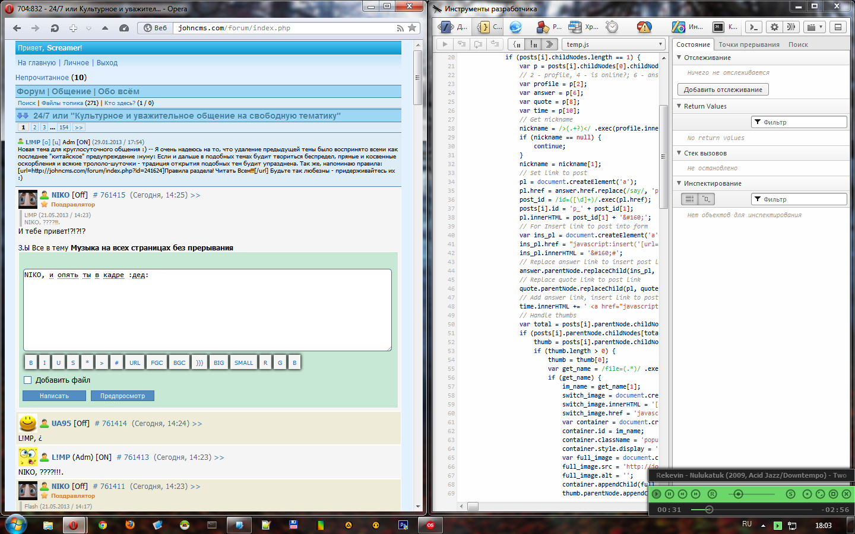Click the Opera reload page icon
This screenshot has width=855, height=534.
point(55,28)
